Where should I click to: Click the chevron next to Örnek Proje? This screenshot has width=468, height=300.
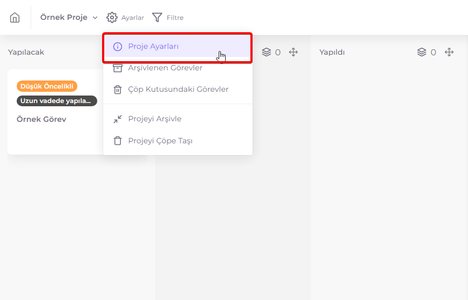(x=95, y=18)
